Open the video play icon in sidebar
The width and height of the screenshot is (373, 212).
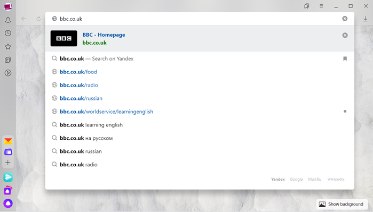coord(8,73)
